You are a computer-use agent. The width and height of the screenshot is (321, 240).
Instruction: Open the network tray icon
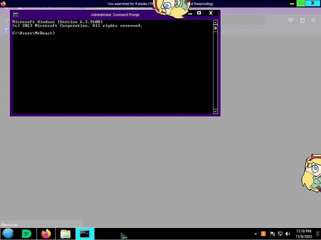pos(280,234)
